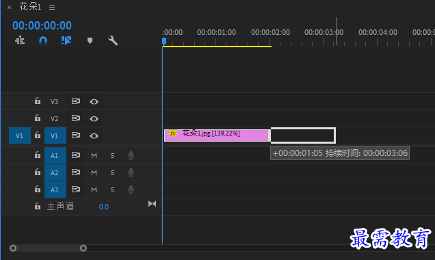
Task: Toggle lock on A2 track
Action: point(38,172)
